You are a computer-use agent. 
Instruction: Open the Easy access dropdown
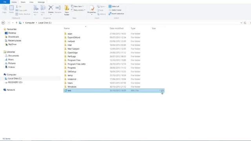(x=78, y=10)
